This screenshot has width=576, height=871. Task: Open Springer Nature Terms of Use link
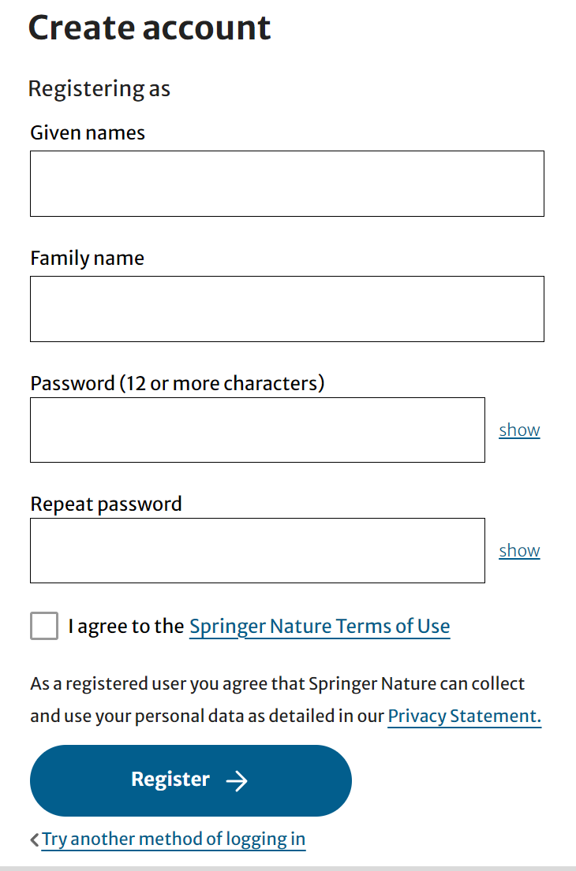320,627
